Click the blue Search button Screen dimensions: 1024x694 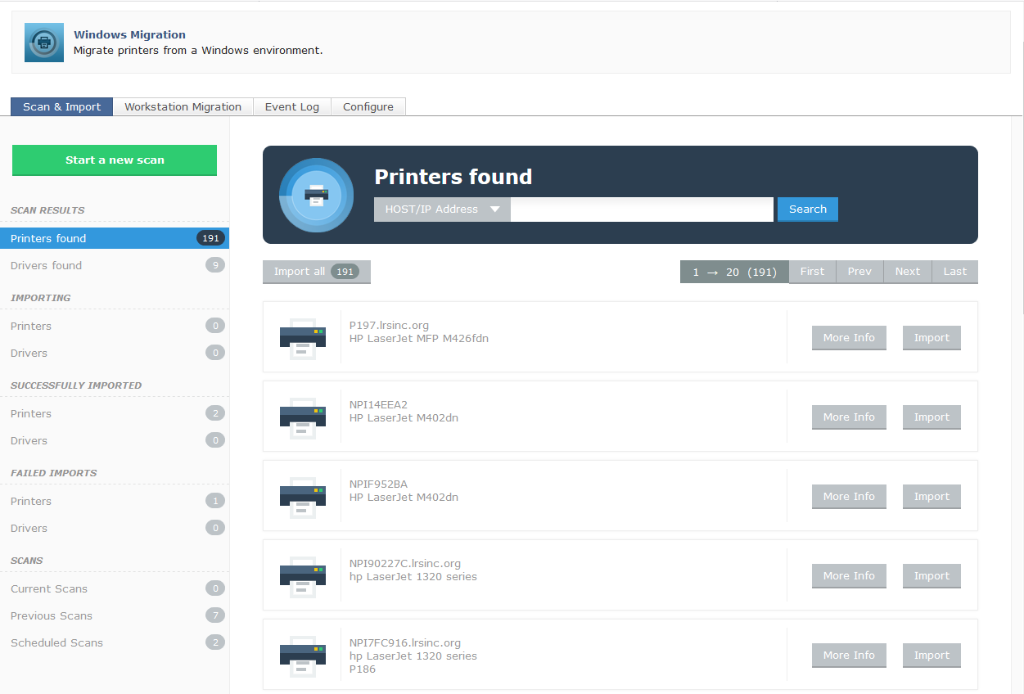(807, 210)
